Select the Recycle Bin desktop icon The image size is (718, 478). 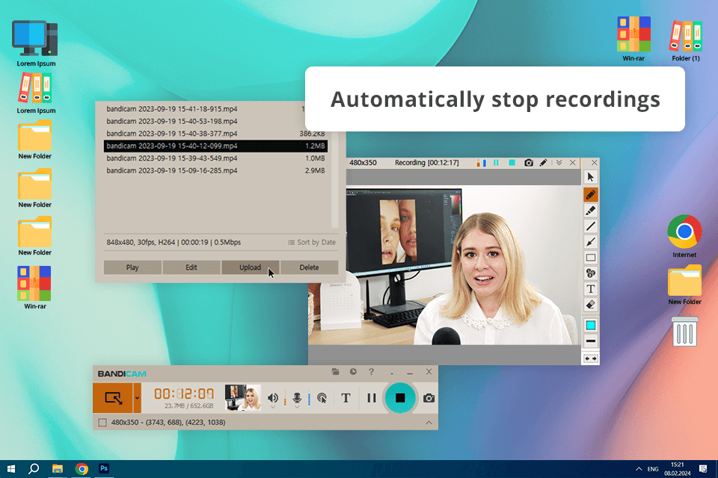(x=684, y=331)
